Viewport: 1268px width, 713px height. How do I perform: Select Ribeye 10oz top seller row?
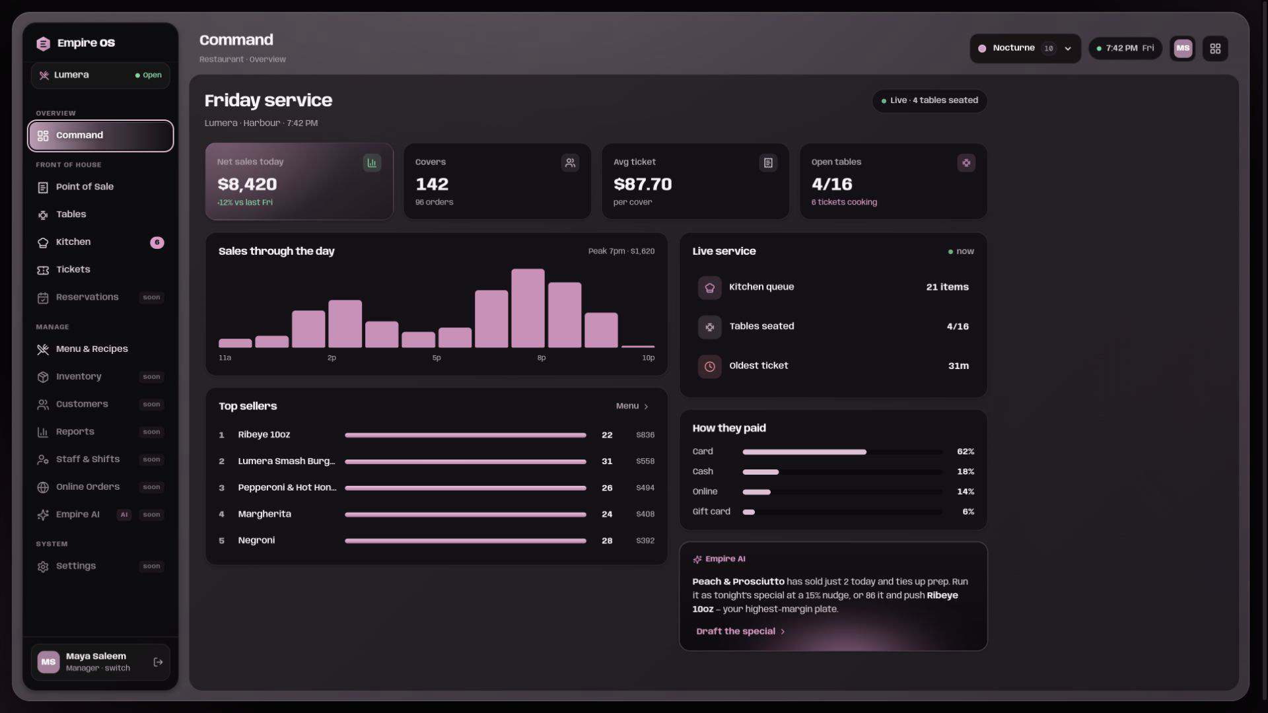(x=437, y=435)
